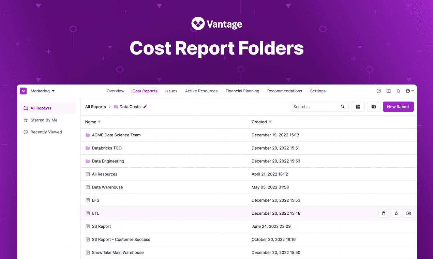Open All Reports from the breadcrumb
The height and width of the screenshot is (259, 433).
[x=95, y=107]
